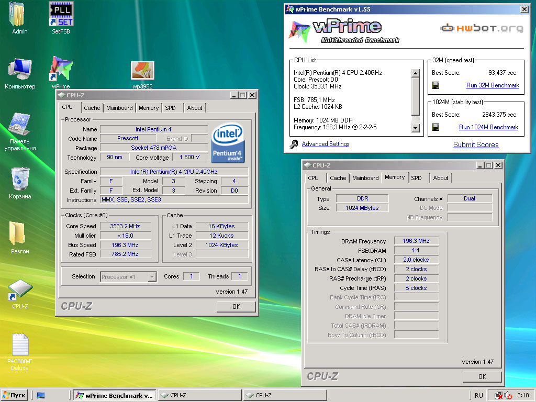Click the Channels # Dual value
The width and height of the screenshot is (536, 402).
tap(470, 198)
